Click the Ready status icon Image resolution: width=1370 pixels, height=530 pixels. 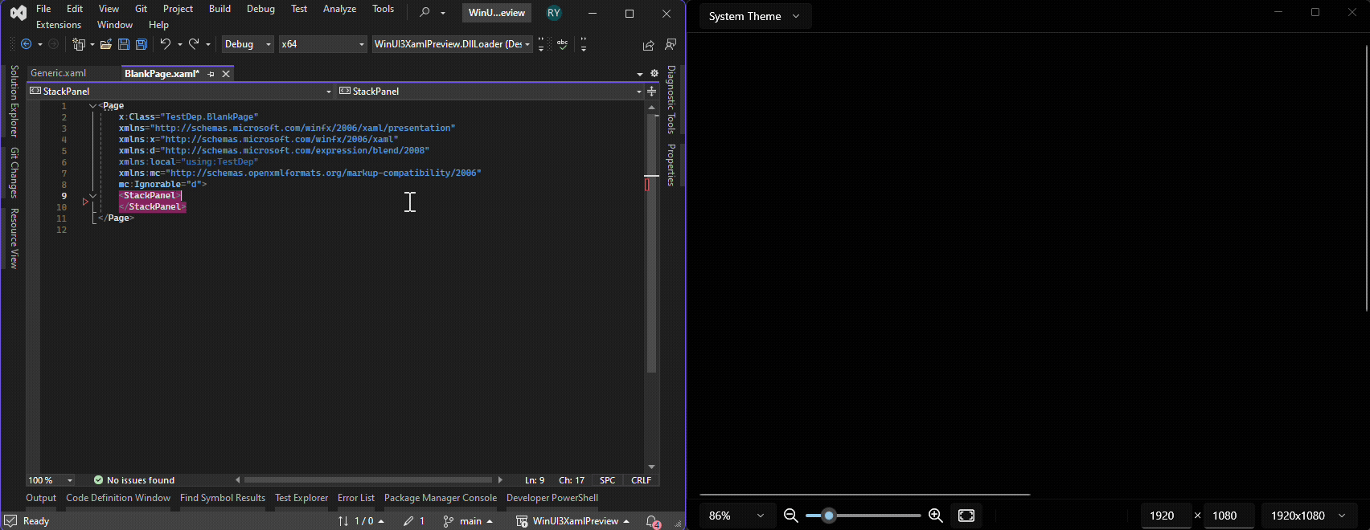[10, 521]
